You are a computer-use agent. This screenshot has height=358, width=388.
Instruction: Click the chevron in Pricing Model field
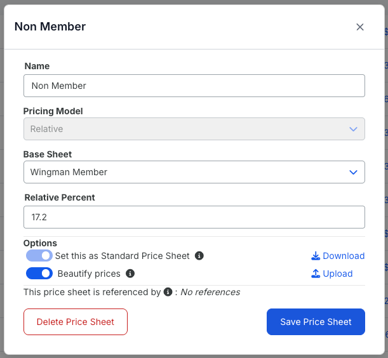[353, 129]
